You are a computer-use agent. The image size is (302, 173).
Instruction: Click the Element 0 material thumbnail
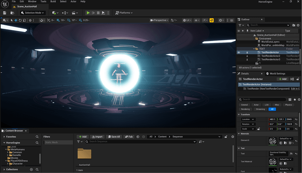coord(272,141)
